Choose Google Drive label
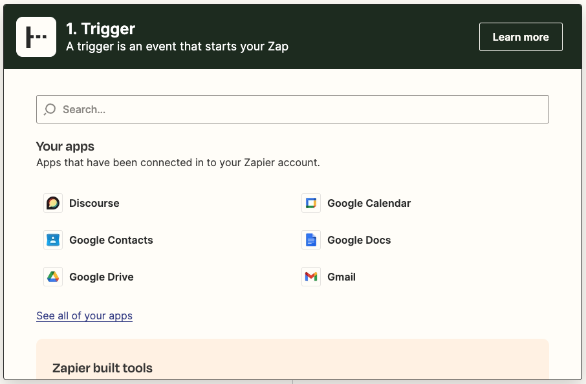586x384 pixels. [102, 277]
